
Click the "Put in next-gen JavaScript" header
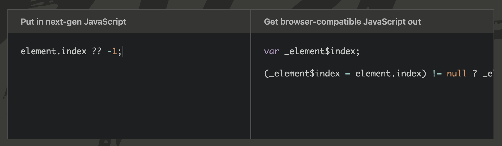73,22
